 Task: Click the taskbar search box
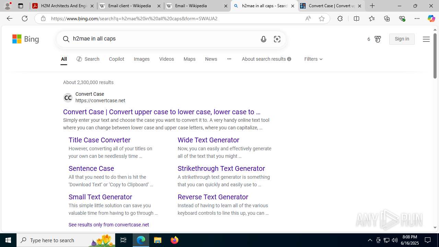tap(66, 240)
